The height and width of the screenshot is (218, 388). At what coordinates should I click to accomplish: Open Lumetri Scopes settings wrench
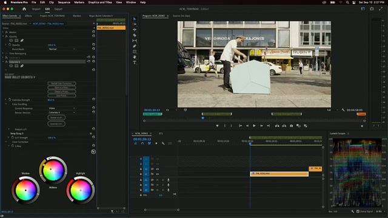pos(353,211)
